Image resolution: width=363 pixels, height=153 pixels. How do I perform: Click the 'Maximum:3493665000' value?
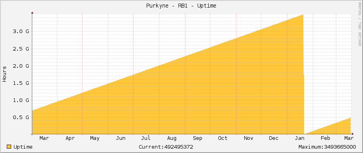327,147
